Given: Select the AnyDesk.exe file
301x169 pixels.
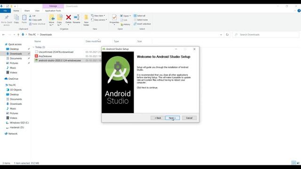Looking at the screenshot, I should 45,56.
